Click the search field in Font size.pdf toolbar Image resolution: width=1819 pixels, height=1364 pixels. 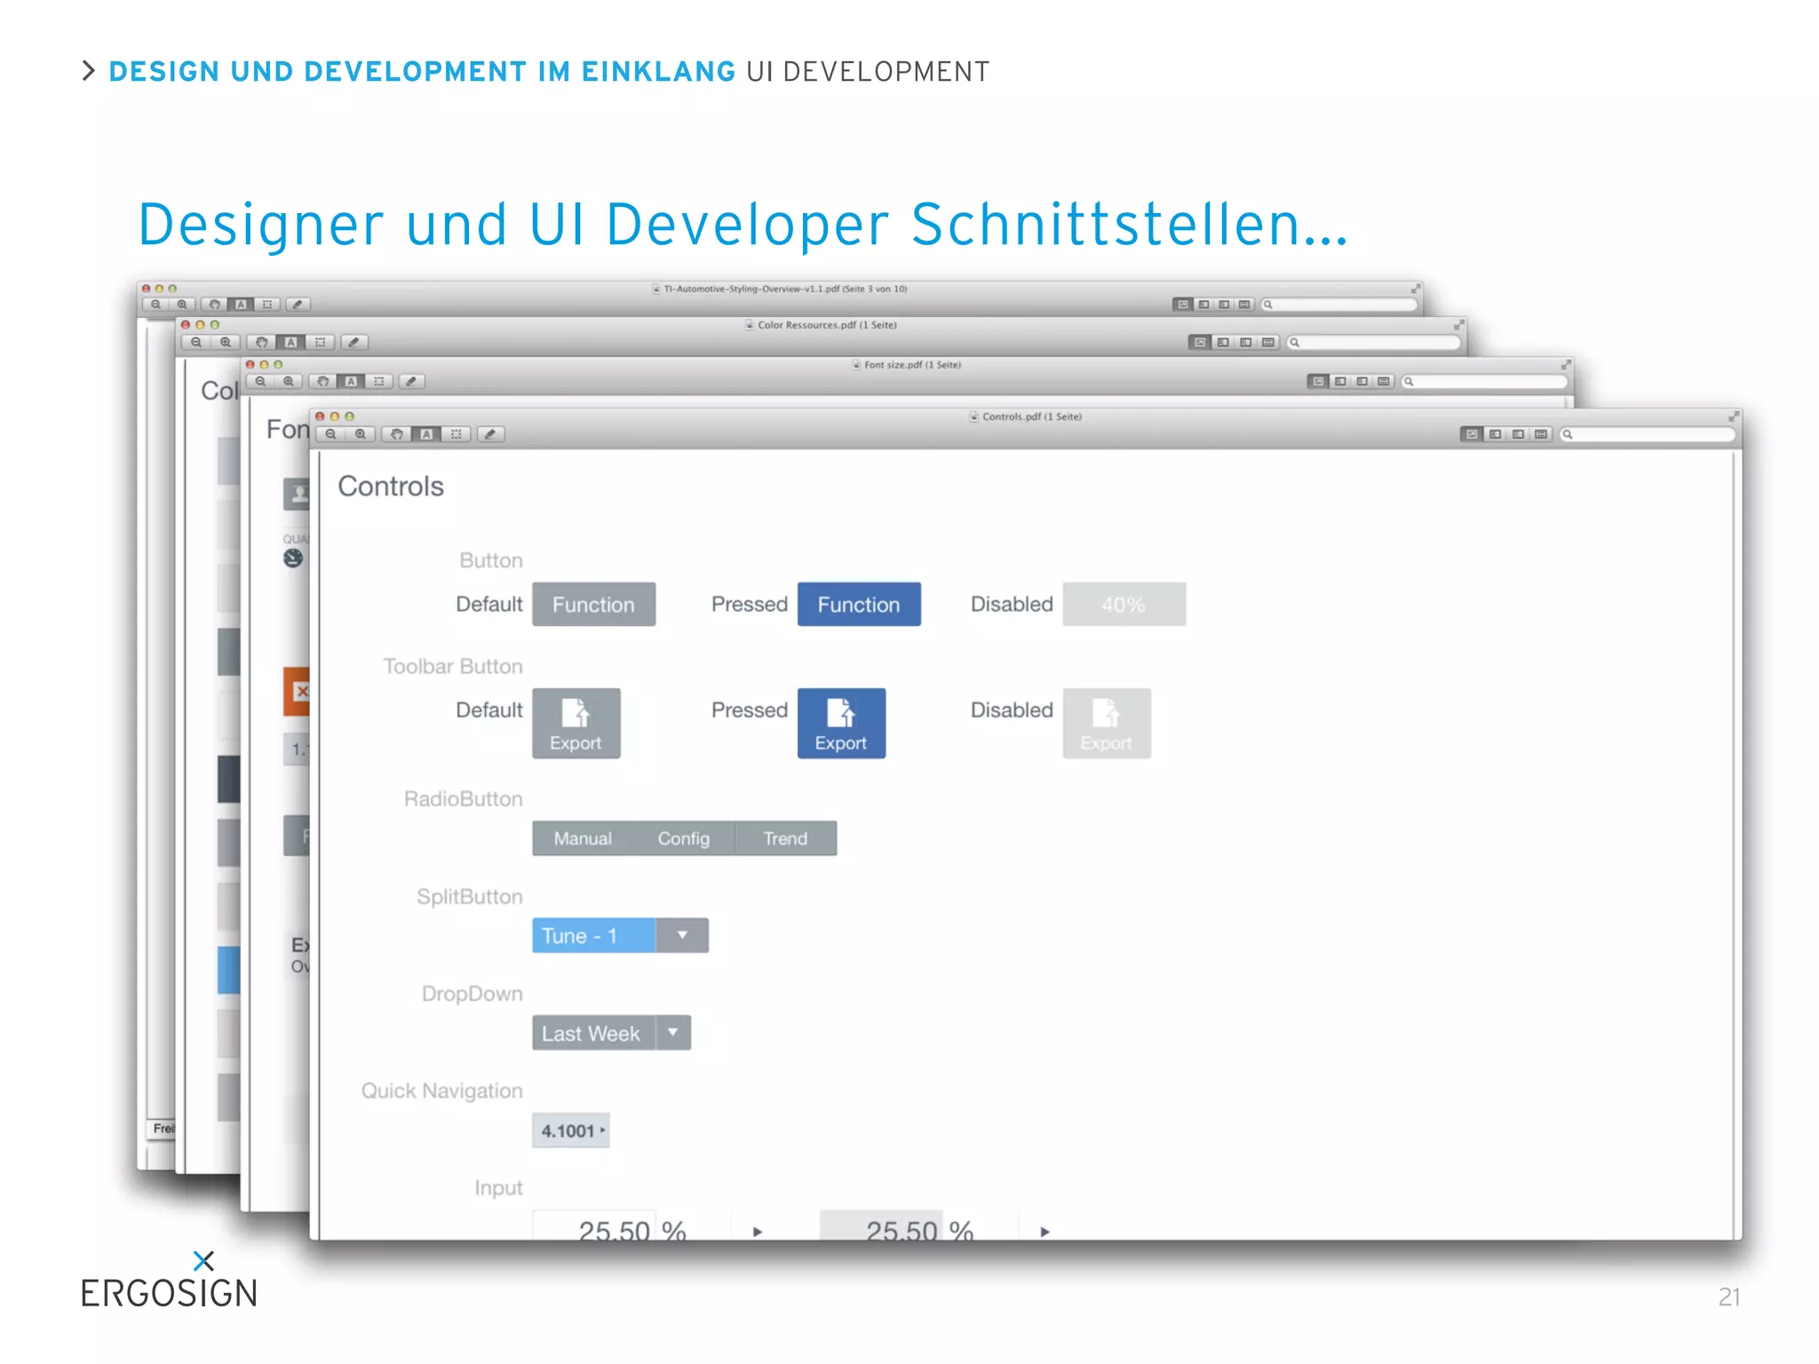(1484, 382)
